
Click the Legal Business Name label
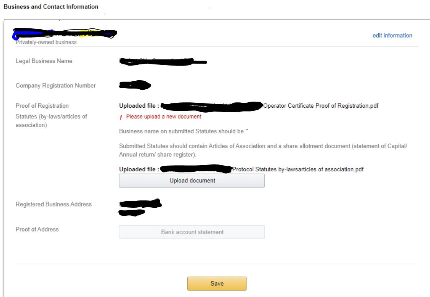pos(44,61)
